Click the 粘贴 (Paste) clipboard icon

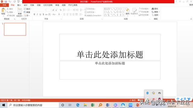[3, 10]
